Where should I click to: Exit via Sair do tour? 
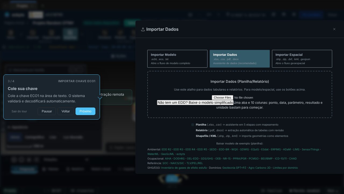pos(19,111)
